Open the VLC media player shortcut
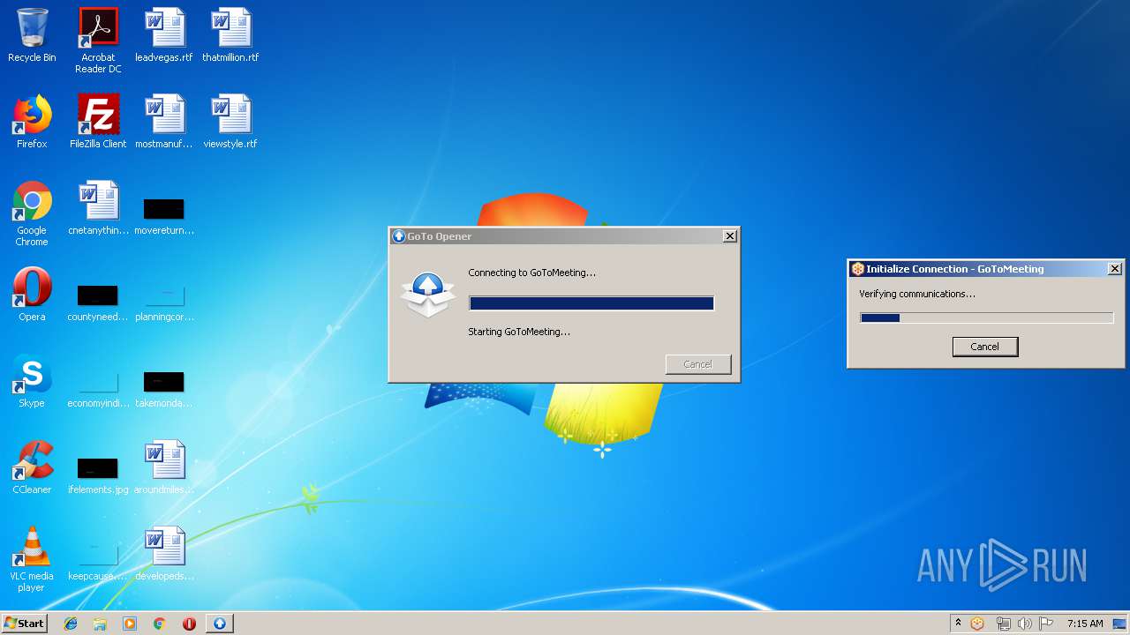 point(32,559)
